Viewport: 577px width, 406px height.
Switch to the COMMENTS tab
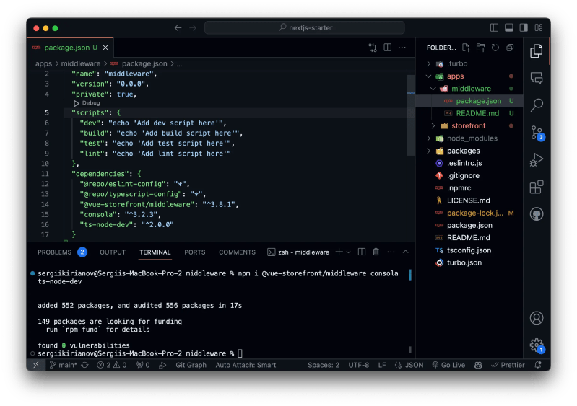pyautogui.click(x=237, y=252)
